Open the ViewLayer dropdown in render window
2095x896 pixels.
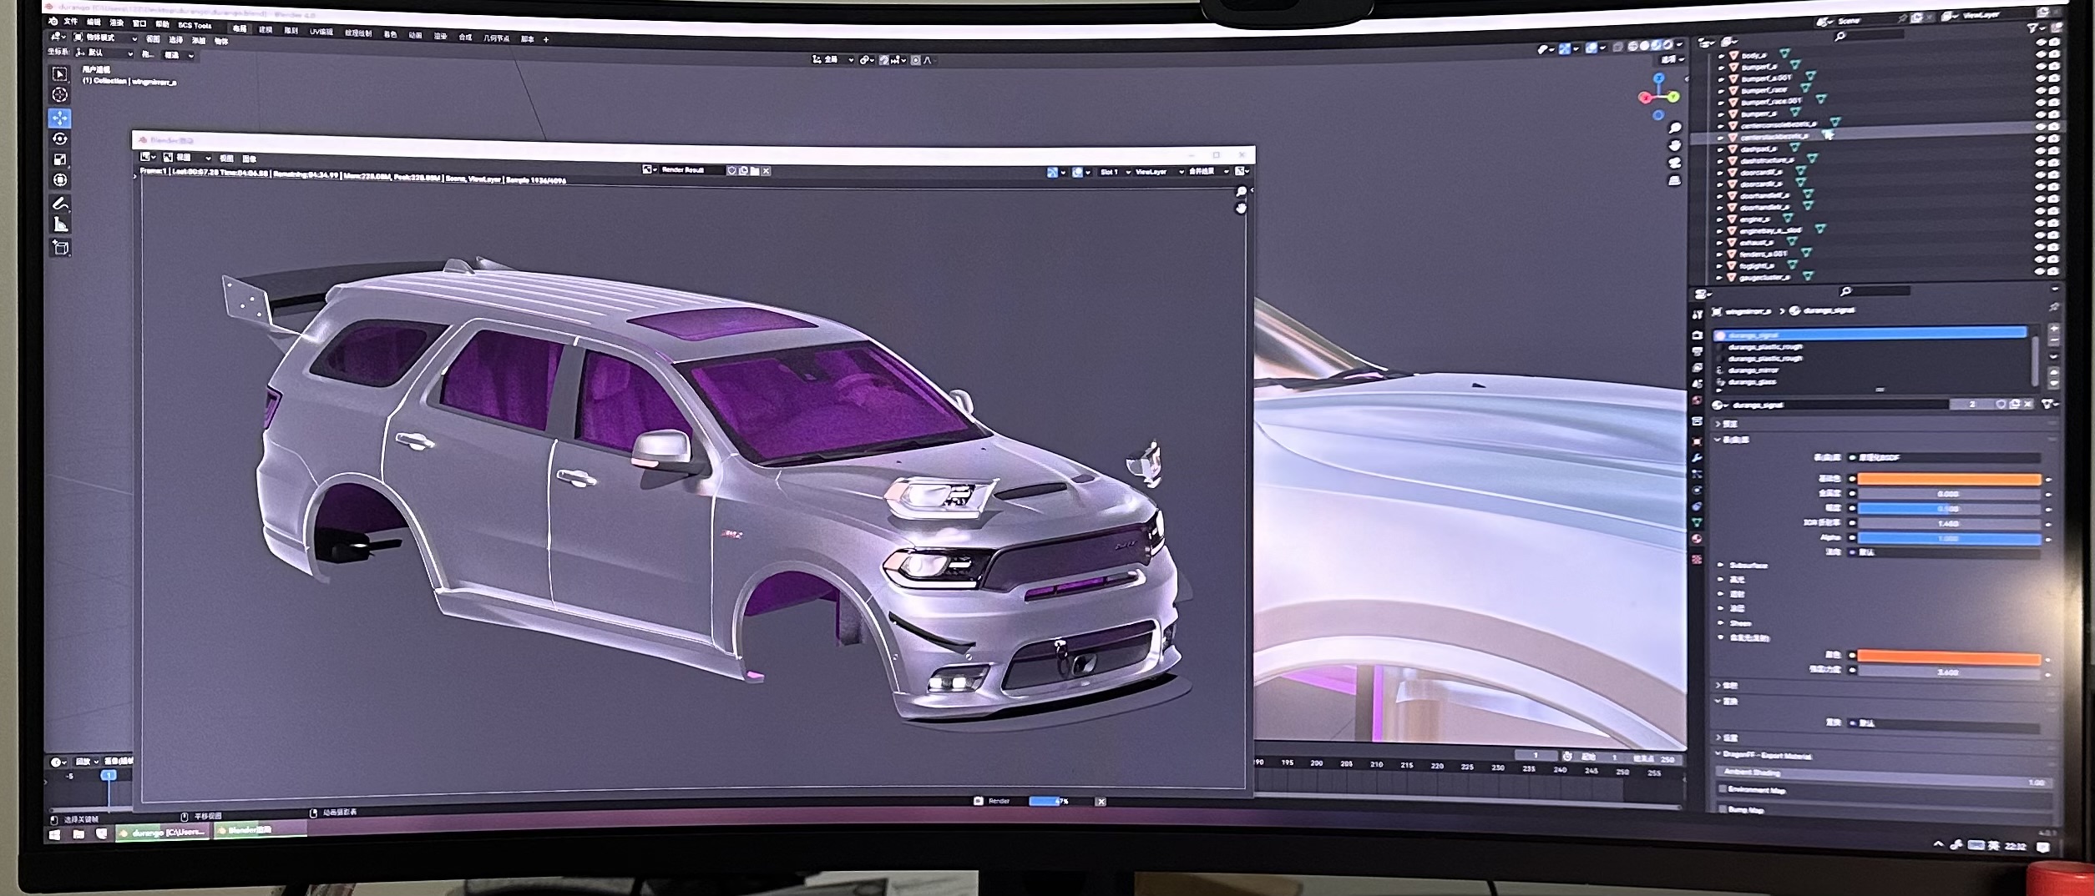(x=1160, y=172)
